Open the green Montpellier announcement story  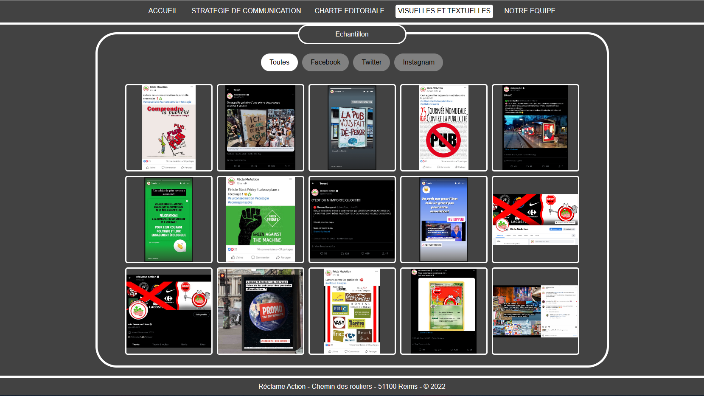point(169,219)
